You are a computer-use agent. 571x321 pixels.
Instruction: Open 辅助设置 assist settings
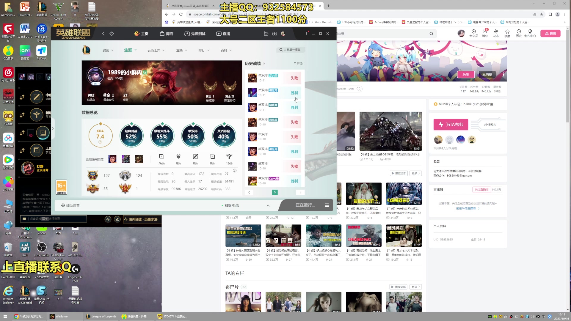coord(70,205)
